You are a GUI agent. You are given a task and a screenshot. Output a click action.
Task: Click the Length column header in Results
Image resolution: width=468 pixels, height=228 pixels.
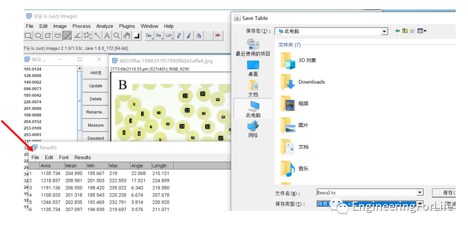(162, 166)
